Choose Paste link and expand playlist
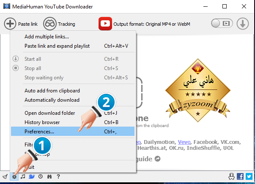255x184 pixels. (73, 46)
